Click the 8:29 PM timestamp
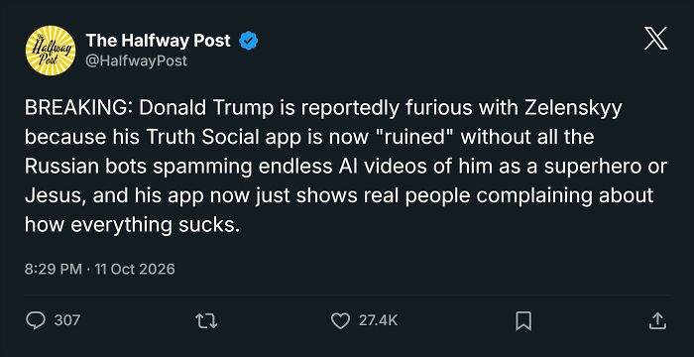Image resolution: width=694 pixels, height=357 pixels. click(x=54, y=269)
